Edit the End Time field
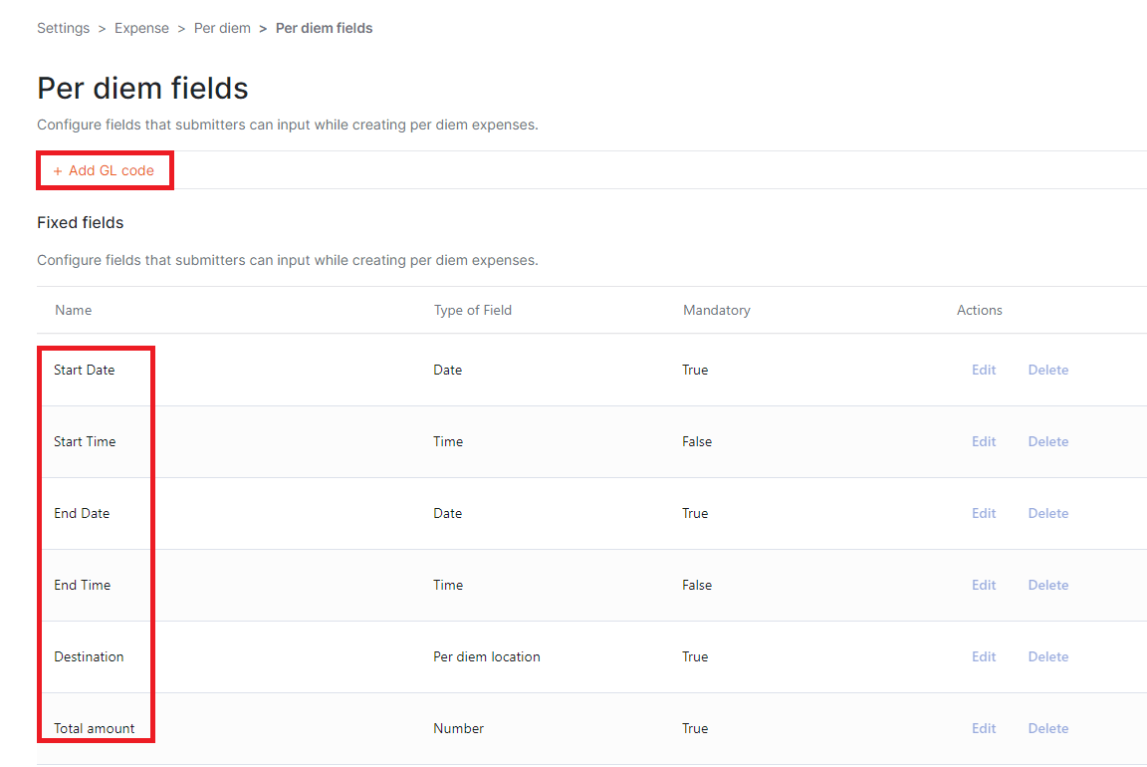This screenshot has height=767, width=1147. coord(983,585)
